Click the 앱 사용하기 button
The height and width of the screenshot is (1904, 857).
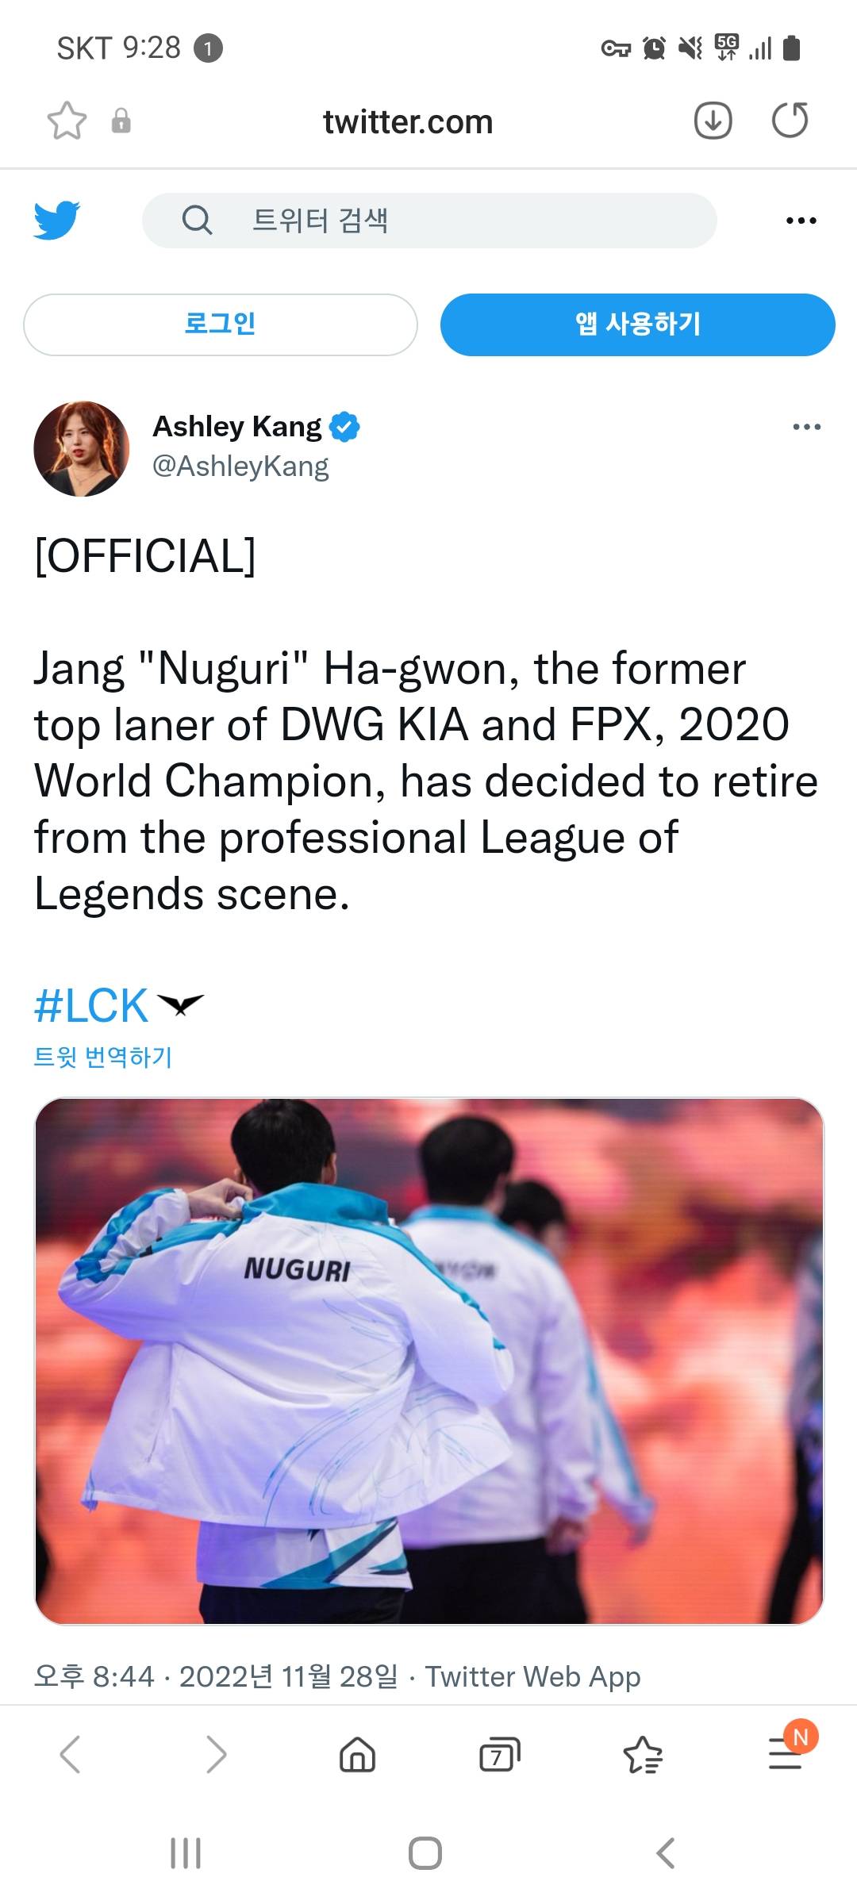coord(638,324)
